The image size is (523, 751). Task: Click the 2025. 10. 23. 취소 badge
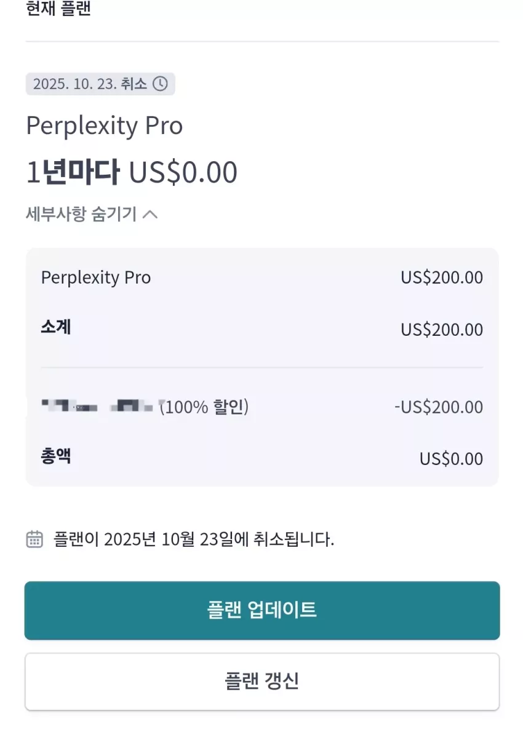coord(100,84)
